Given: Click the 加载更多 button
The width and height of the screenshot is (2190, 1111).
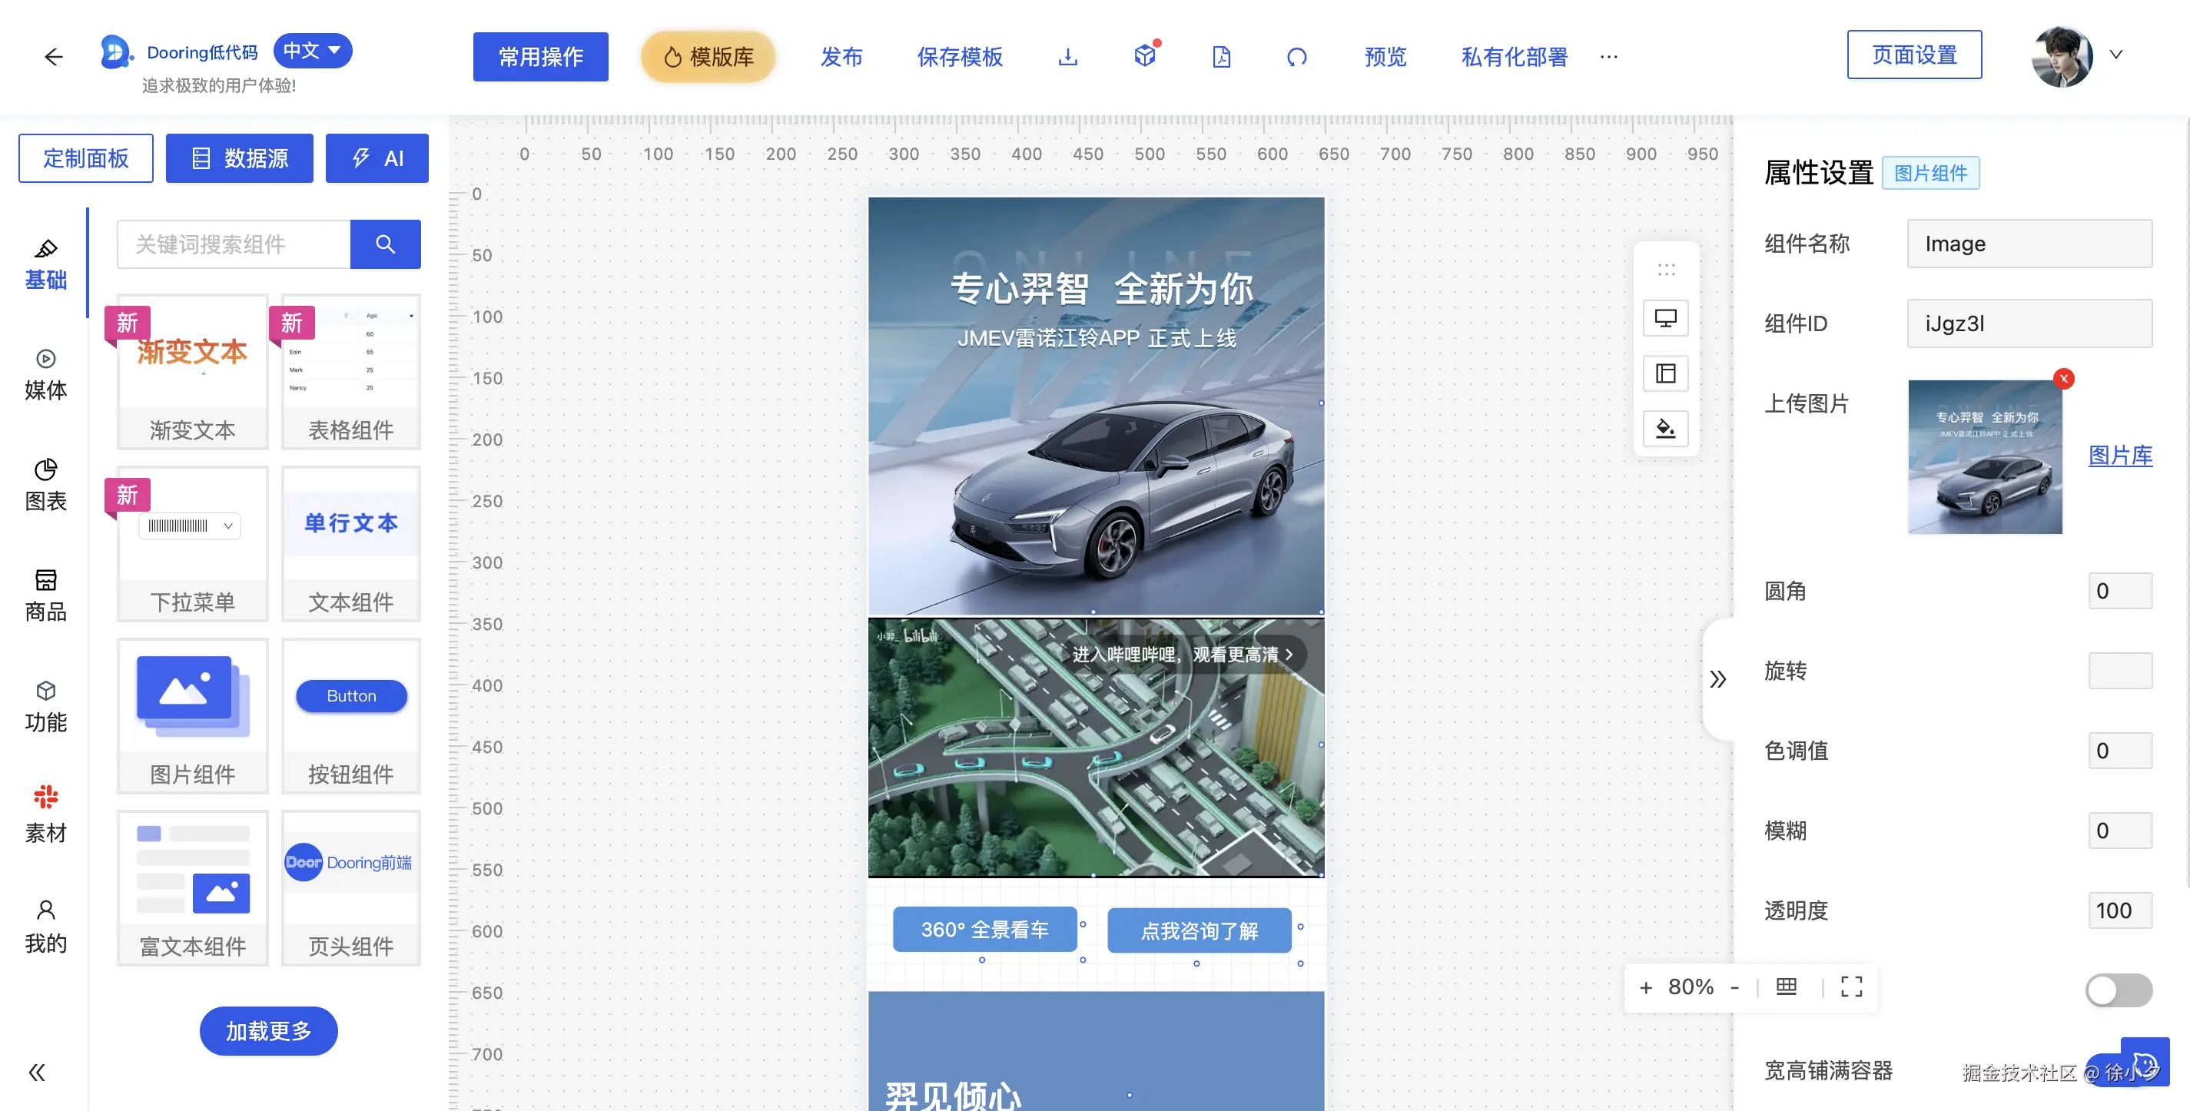Looking at the screenshot, I should click(x=268, y=1031).
